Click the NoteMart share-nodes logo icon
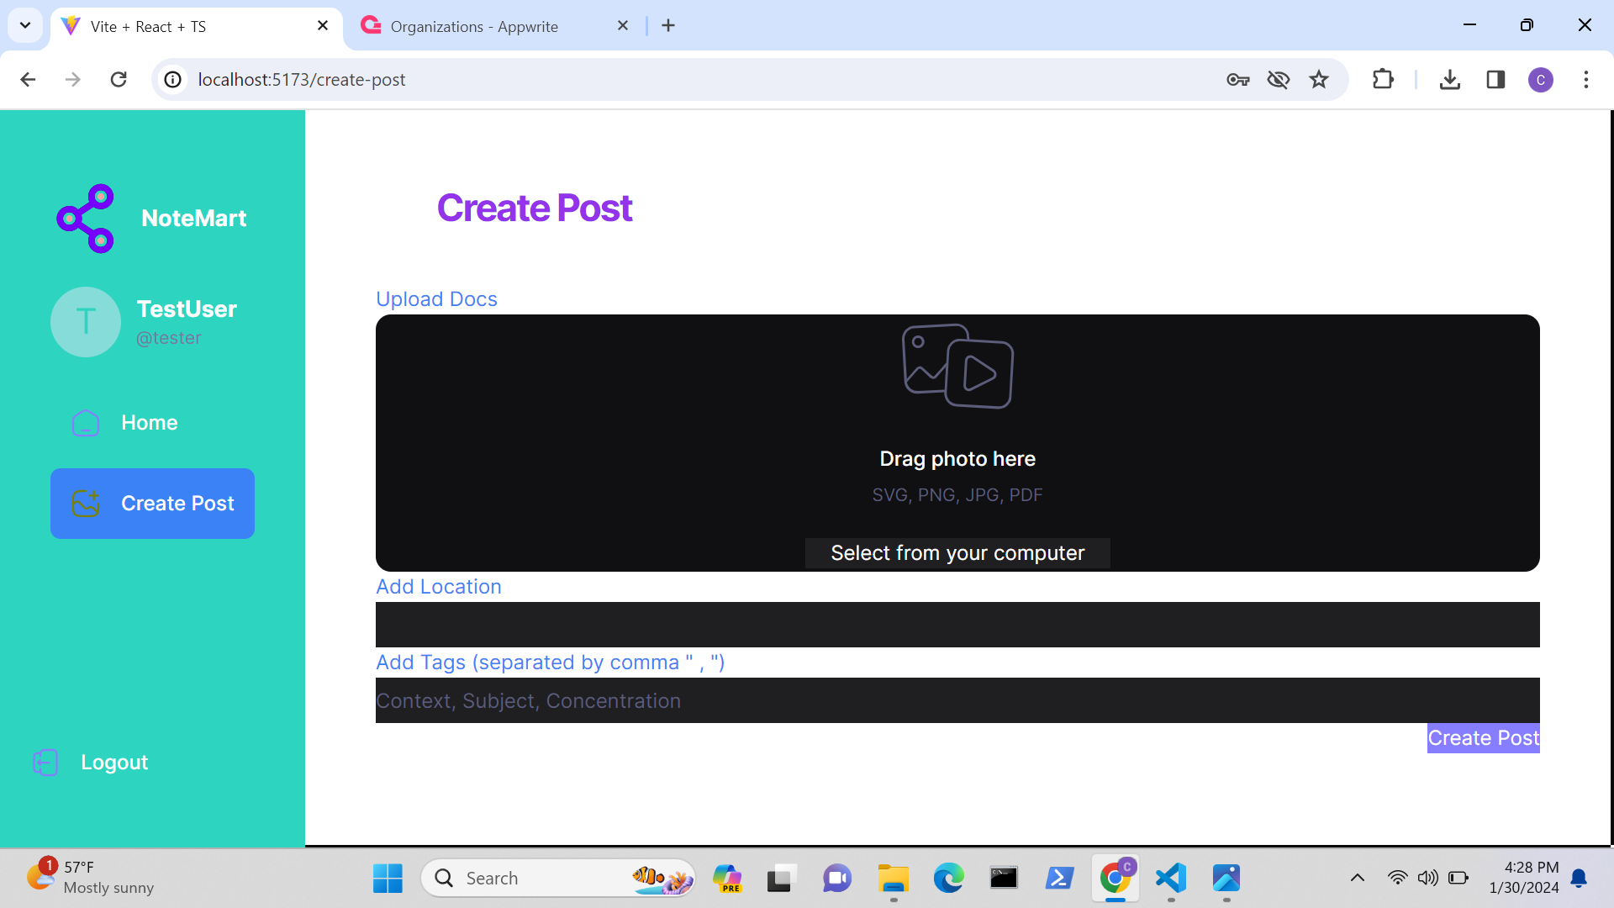This screenshot has height=908, width=1614. pyautogui.click(x=85, y=219)
